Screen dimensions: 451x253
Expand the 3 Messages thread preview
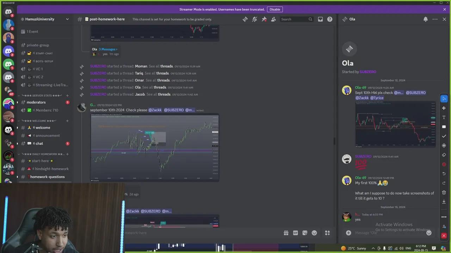pyautogui.click(x=107, y=49)
